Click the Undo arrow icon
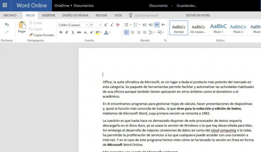Viewport: 261px width, 152px height. pos(7,25)
